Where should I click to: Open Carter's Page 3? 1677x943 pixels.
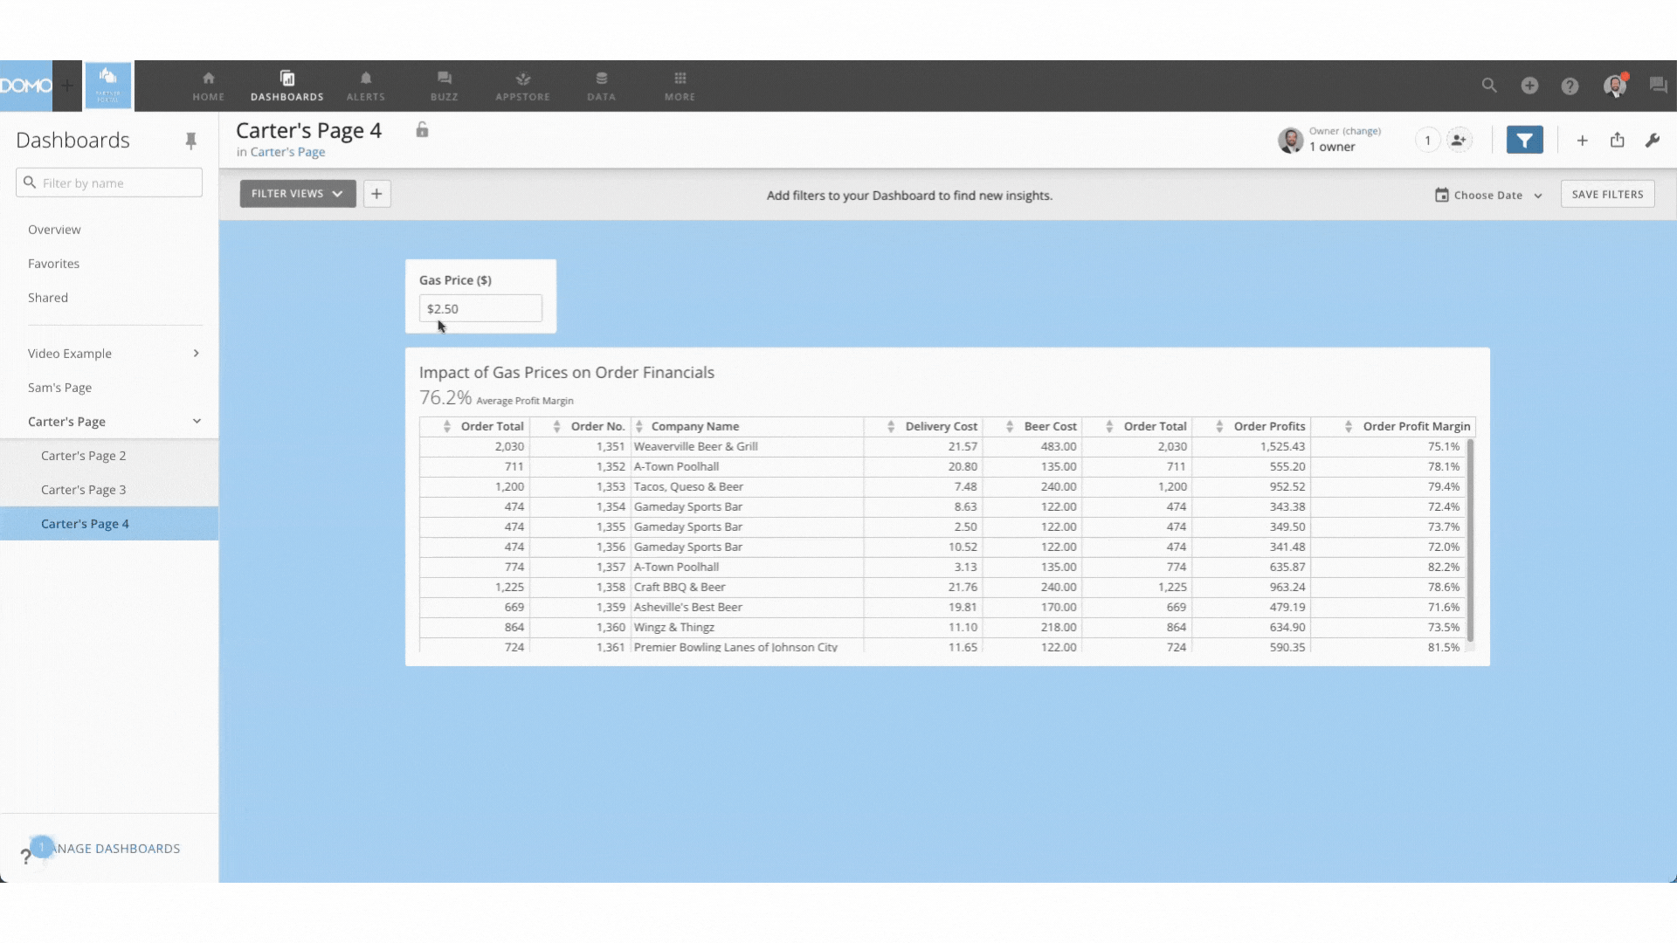coord(84,490)
